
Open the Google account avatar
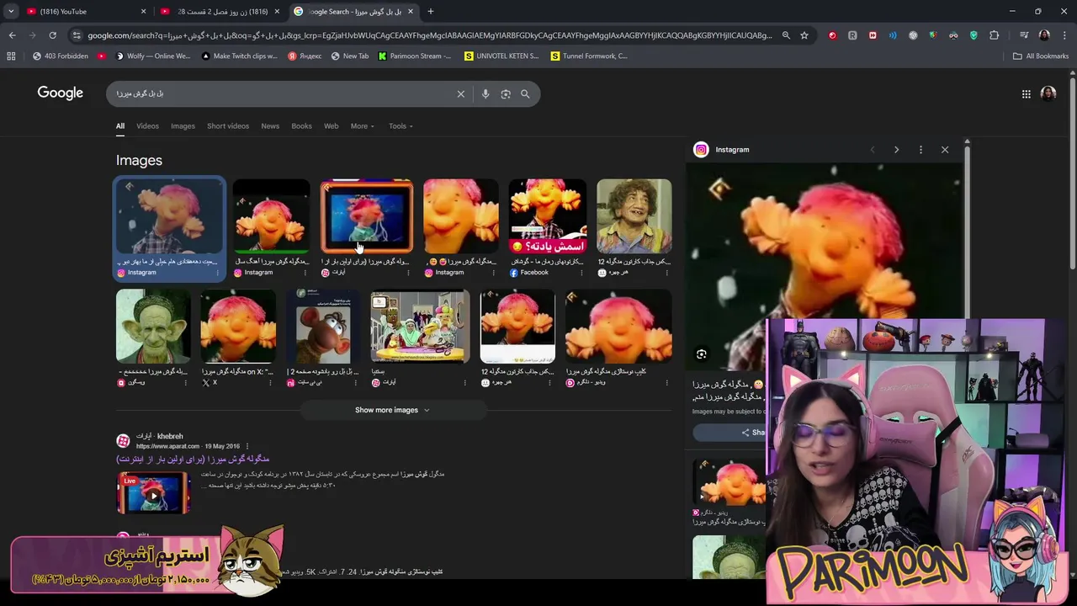[1048, 93]
